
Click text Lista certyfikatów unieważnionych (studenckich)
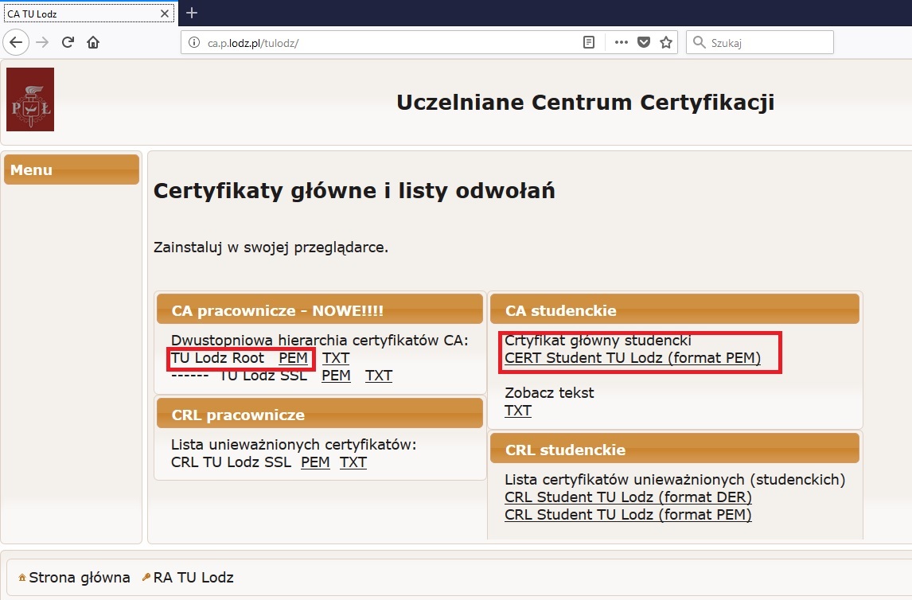pos(676,480)
